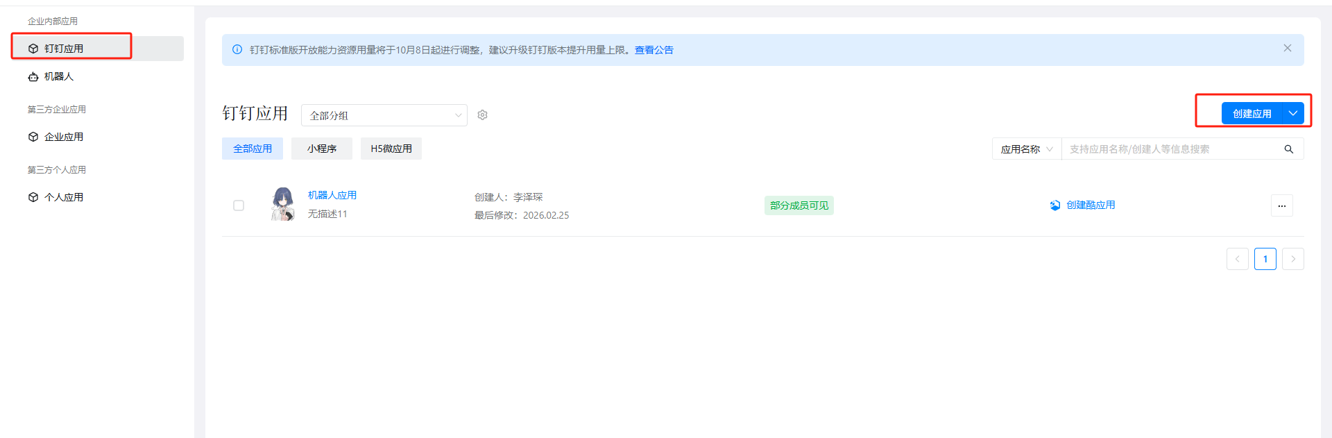Go to next page arrow
The height and width of the screenshot is (438, 1332).
tap(1292, 259)
